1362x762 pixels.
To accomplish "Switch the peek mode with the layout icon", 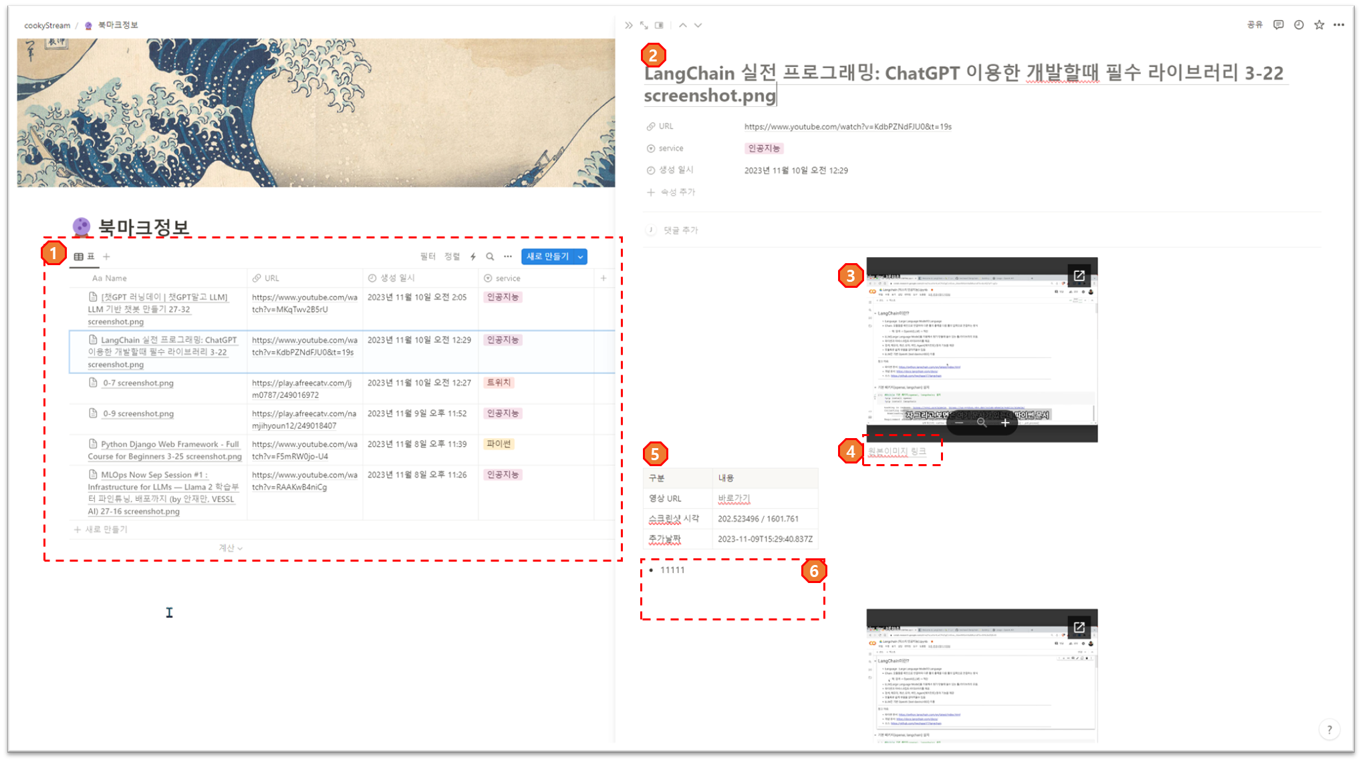I will point(659,25).
